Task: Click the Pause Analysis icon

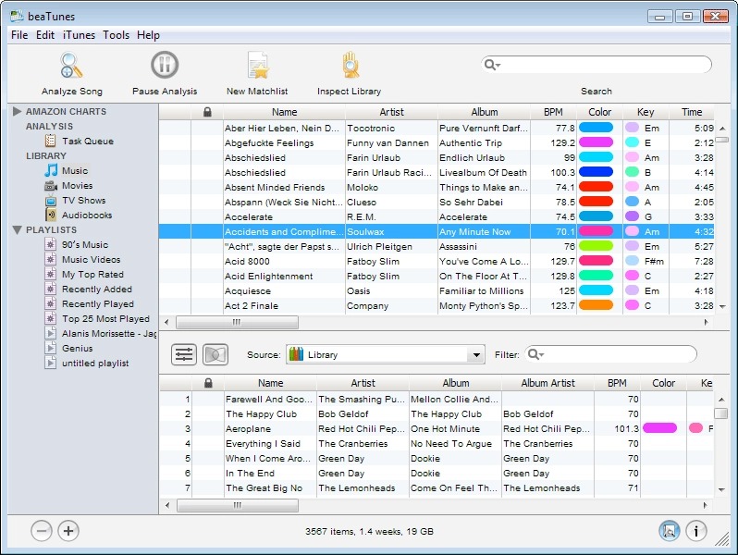Action: point(165,66)
